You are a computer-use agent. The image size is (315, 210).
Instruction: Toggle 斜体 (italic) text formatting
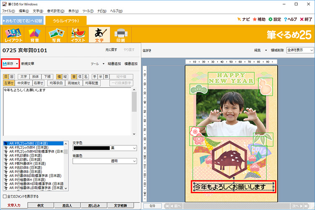pos(37,77)
